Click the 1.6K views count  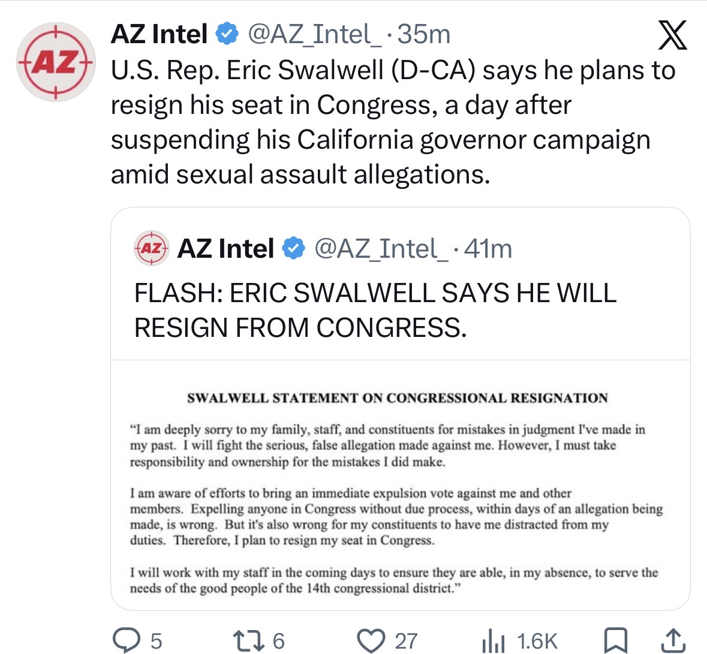pyautogui.click(x=537, y=641)
